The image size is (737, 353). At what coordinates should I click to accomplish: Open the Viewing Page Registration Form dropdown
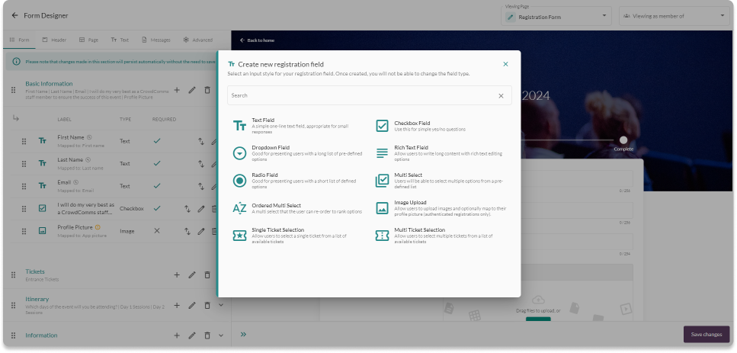(557, 15)
